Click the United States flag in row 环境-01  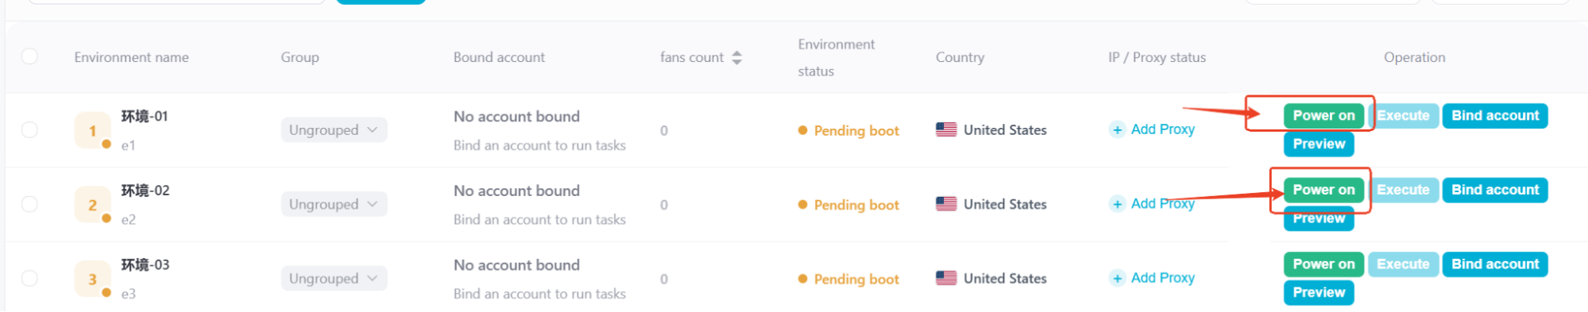946,129
